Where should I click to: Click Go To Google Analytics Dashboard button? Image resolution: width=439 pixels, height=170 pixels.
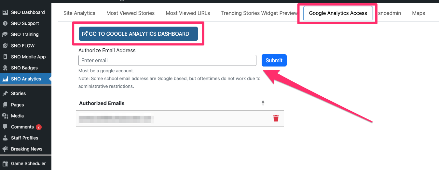pos(138,34)
